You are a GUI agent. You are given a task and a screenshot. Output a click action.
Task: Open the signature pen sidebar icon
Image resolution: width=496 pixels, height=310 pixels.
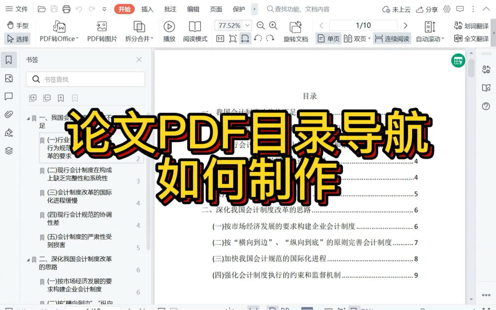coord(9,133)
